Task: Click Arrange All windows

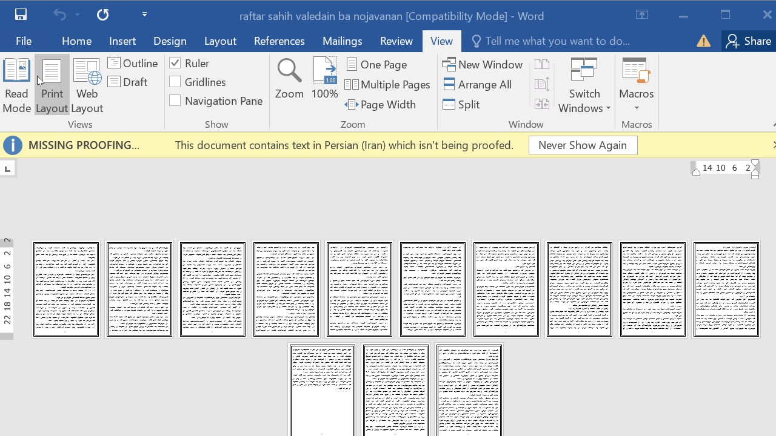Action: pos(478,85)
